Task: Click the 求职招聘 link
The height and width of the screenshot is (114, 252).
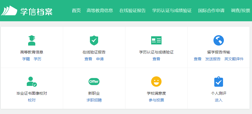Action: [94, 100]
